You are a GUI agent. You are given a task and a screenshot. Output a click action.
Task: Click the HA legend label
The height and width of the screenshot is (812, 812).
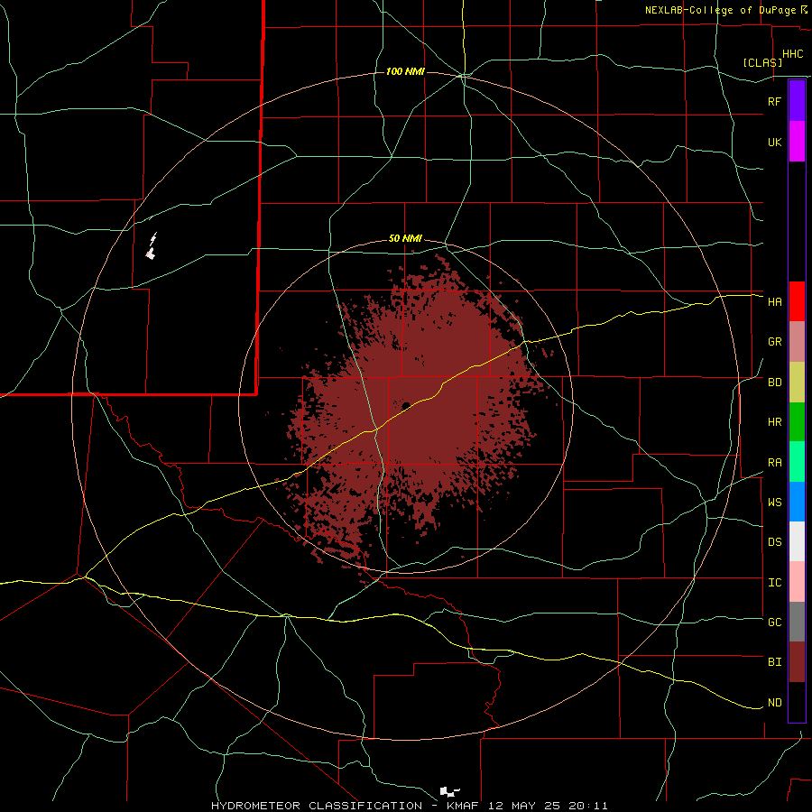pos(774,302)
